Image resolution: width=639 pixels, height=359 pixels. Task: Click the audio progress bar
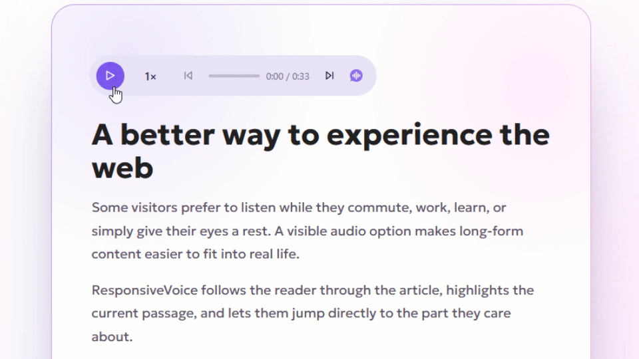click(234, 76)
